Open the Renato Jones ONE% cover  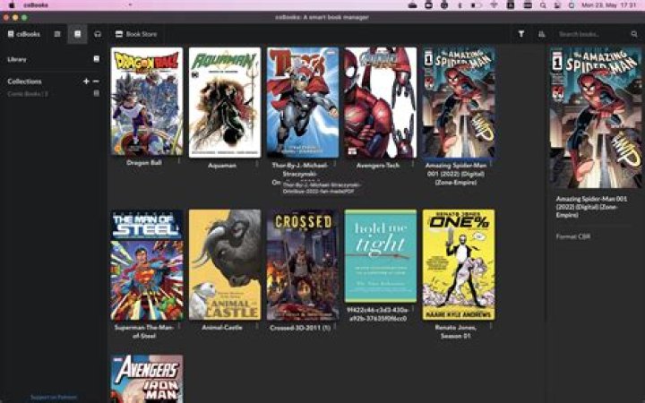click(459, 265)
